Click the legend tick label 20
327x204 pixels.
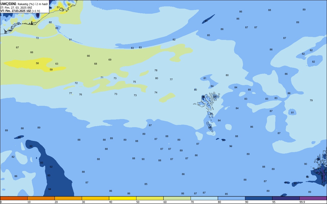point(56,202)
